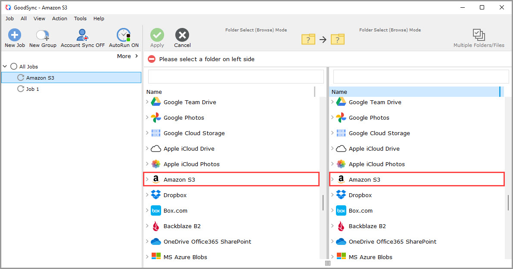Select Backblaze B2 icon in right pane
Screen dimensions: 513x269
pyautogui.click(x=341, y=226)
